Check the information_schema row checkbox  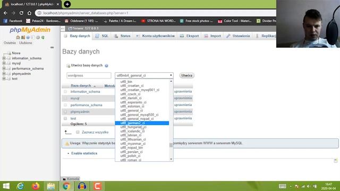(65, 92)
